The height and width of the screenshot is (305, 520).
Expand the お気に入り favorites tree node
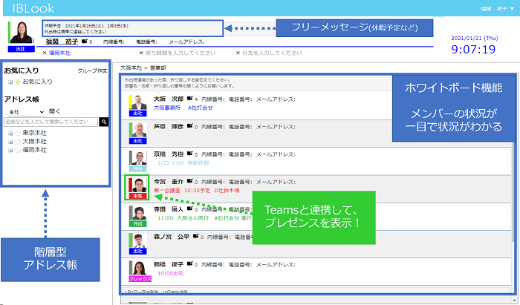10,82
